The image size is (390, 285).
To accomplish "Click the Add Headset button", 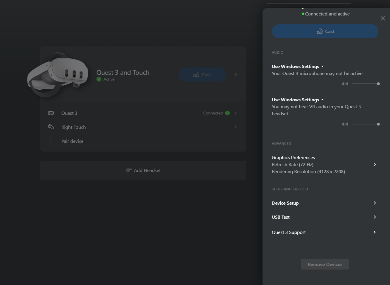I will [143, 170].
